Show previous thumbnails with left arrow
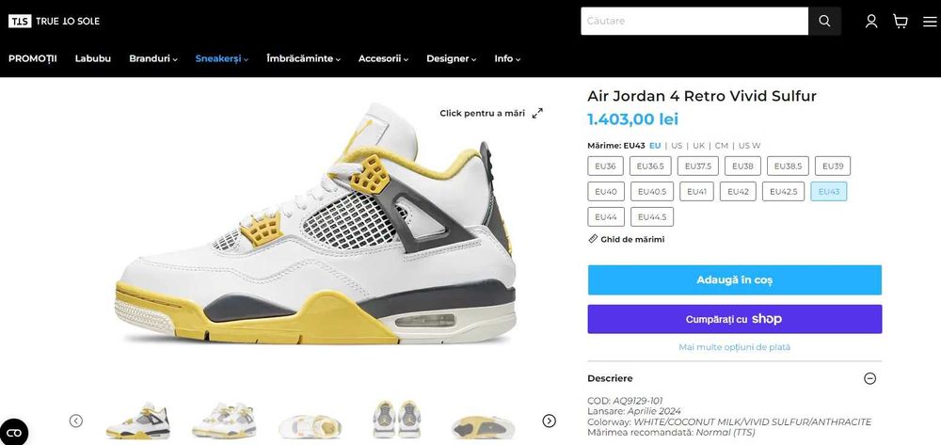941x445 pixels. click(x=75, y=421)
